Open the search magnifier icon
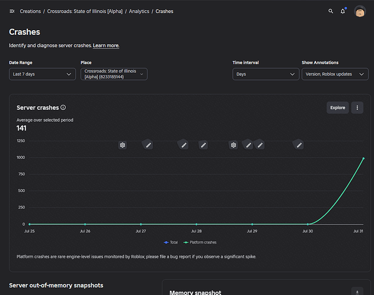Image resolution: width=374 pixels, height=295 pixels. pyautogui.click(x=331, y=11)
